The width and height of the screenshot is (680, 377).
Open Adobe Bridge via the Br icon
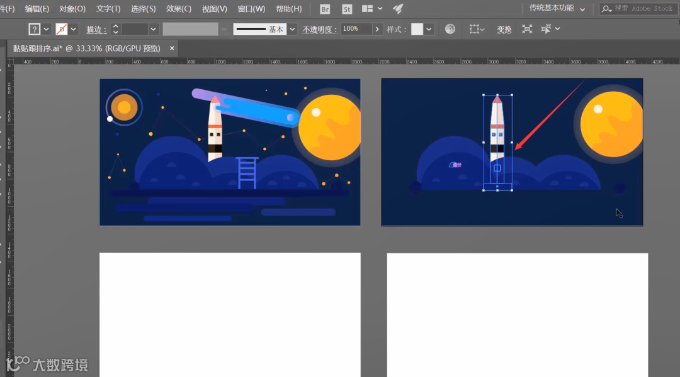pyautogui.click(x=325, y=9)
